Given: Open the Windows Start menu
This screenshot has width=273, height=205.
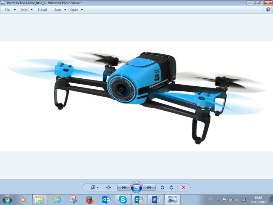Looking at the screenshot, I should click(x=7, y=200).
